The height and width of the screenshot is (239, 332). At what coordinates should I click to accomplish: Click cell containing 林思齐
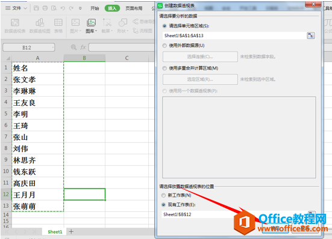38,160
